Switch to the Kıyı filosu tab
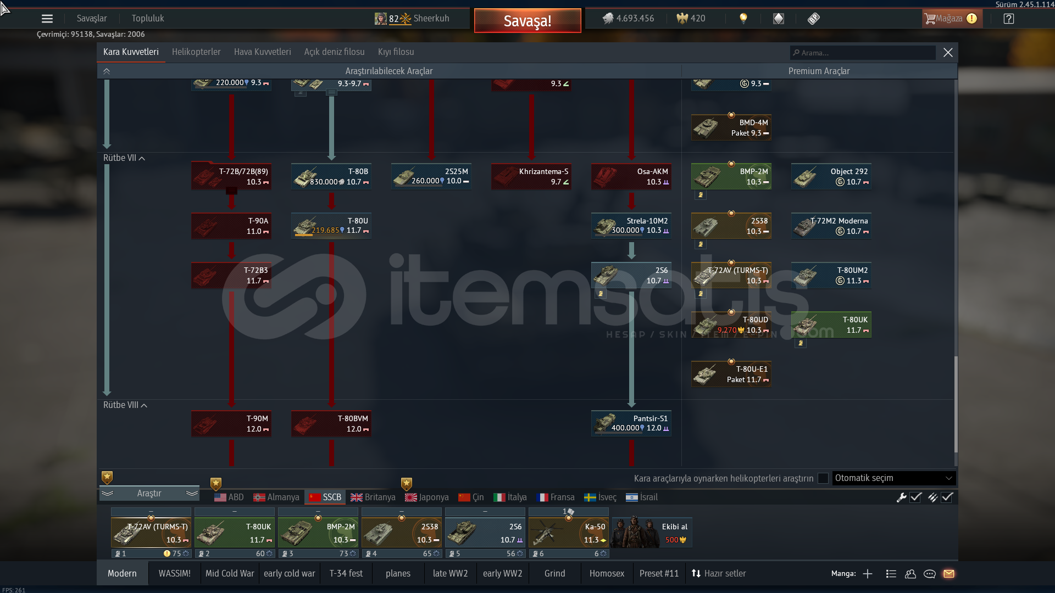Screen dimensions: 1055x593 point(396,52)
